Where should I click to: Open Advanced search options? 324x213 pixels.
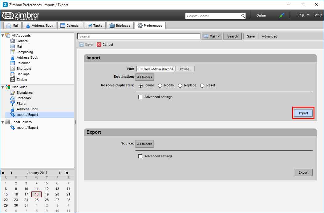(269, 36)
